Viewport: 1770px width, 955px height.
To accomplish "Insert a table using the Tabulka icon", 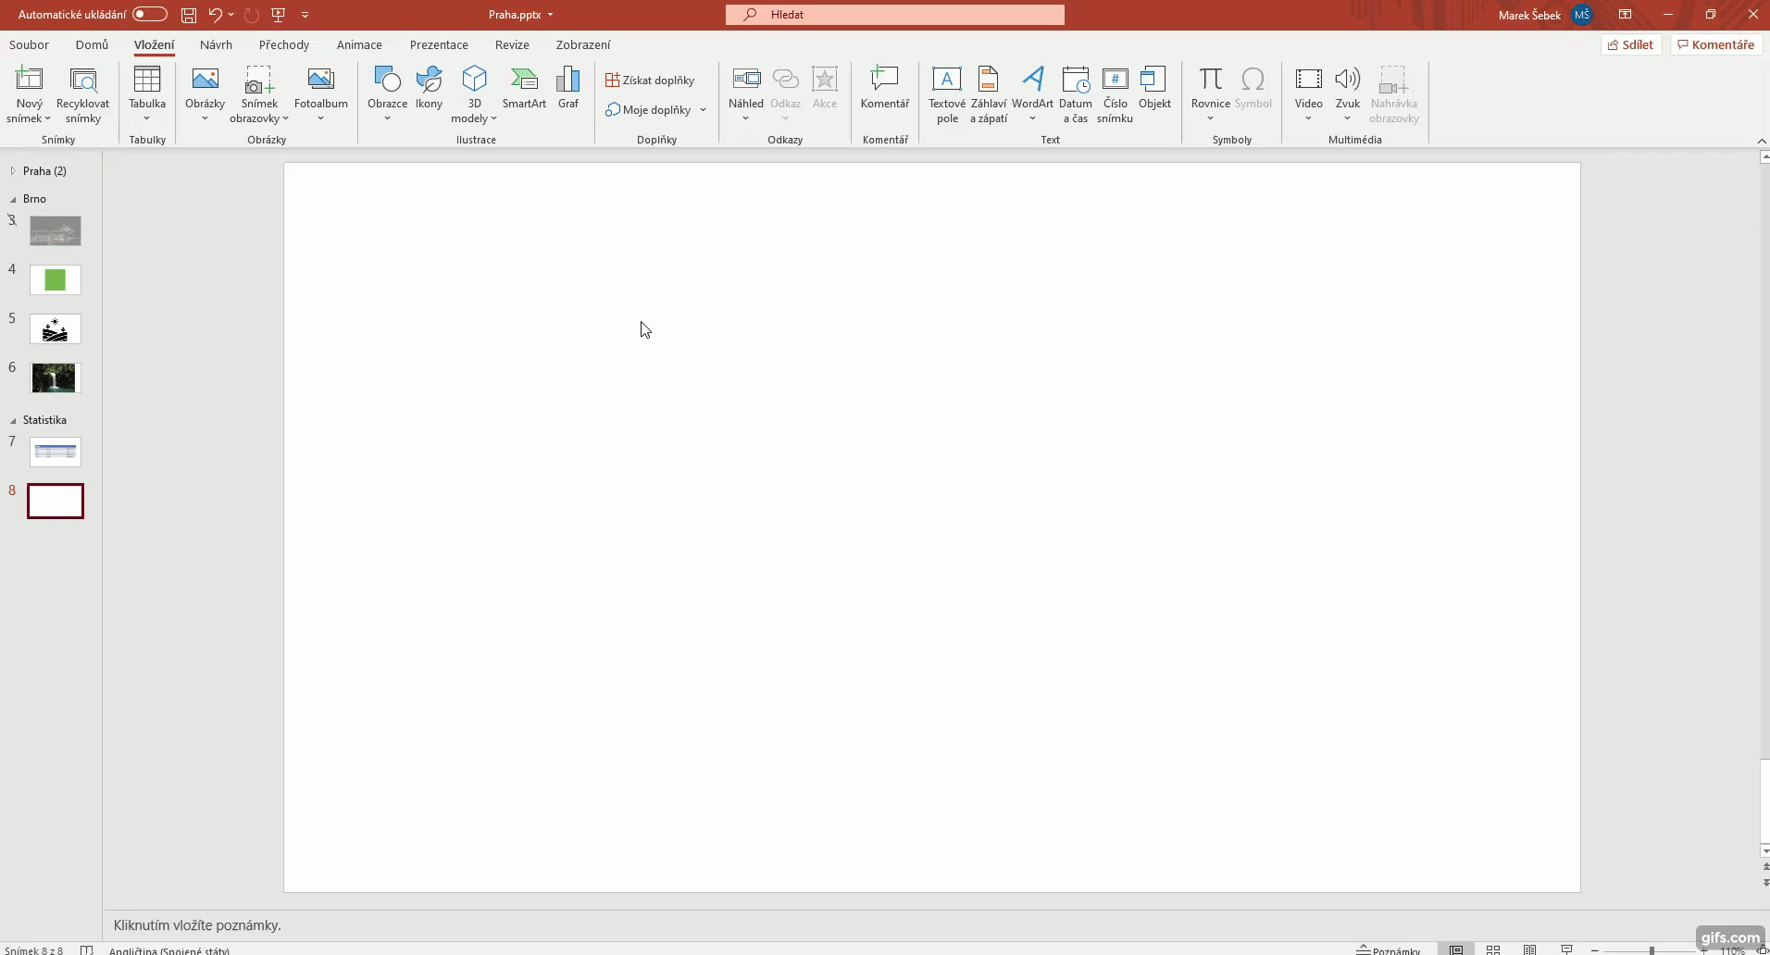I will (147, 93).
